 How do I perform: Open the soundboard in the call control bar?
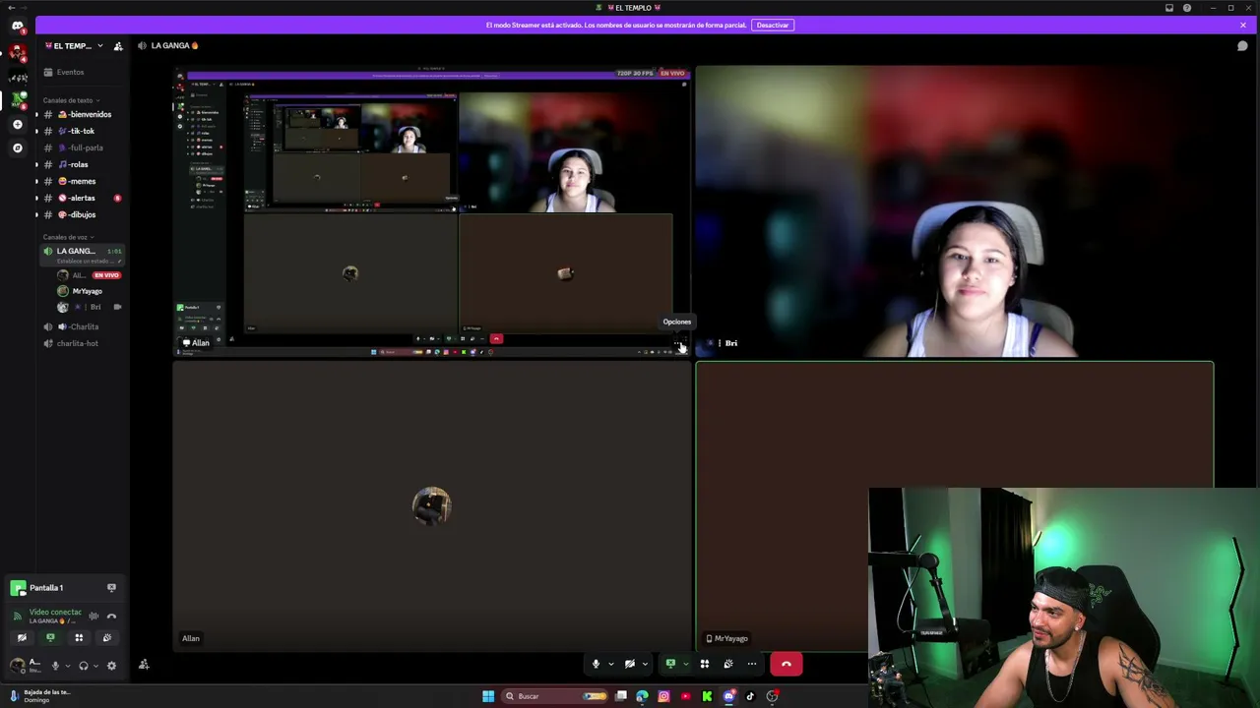[x=728, y=665]
